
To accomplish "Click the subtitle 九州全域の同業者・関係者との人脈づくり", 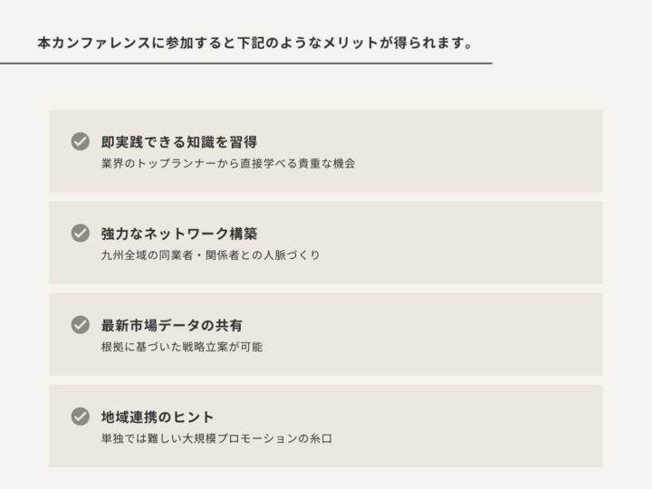I will click(x=210, y=255).
